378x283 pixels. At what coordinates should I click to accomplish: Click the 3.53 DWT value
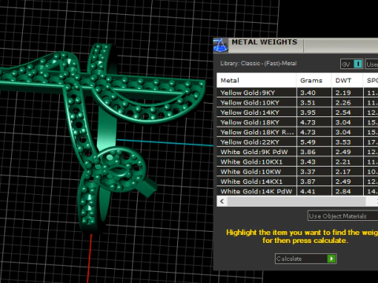point(343,142)
